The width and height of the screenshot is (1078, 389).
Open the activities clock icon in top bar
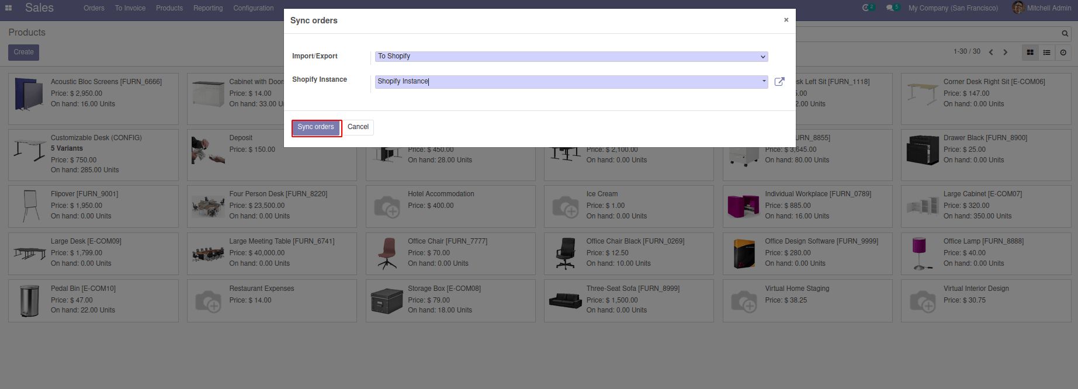868,8
